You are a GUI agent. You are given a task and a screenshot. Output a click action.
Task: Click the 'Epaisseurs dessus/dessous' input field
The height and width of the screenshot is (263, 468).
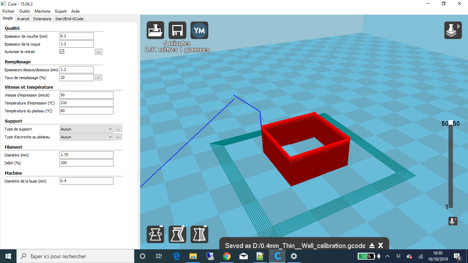(77, 70)
